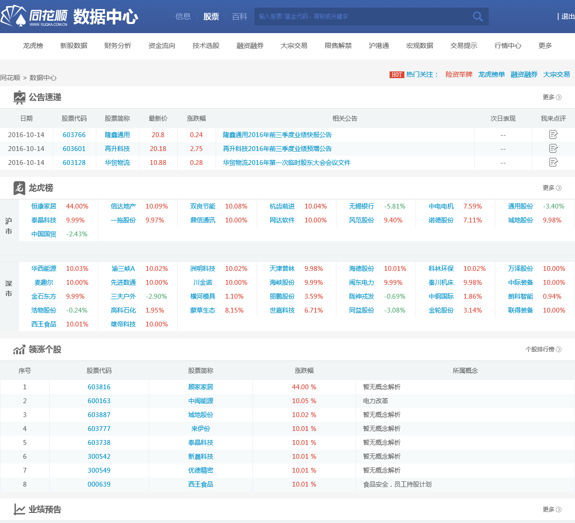Open 更多 in the 业绩预告 section
Viewport: 575px width, 523px height.
coord(552,510)
